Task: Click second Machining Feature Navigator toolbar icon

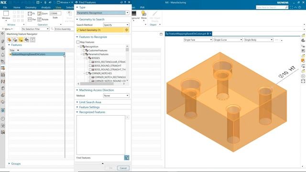Action: (x=15, y=40)
